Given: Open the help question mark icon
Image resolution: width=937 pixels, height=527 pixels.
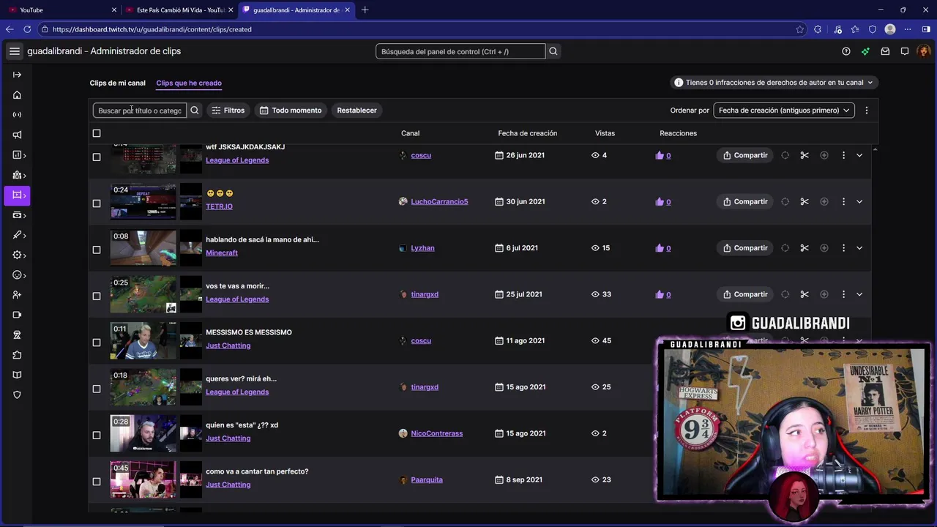Looking at the screenshot, I should click(x=846, y=51).
